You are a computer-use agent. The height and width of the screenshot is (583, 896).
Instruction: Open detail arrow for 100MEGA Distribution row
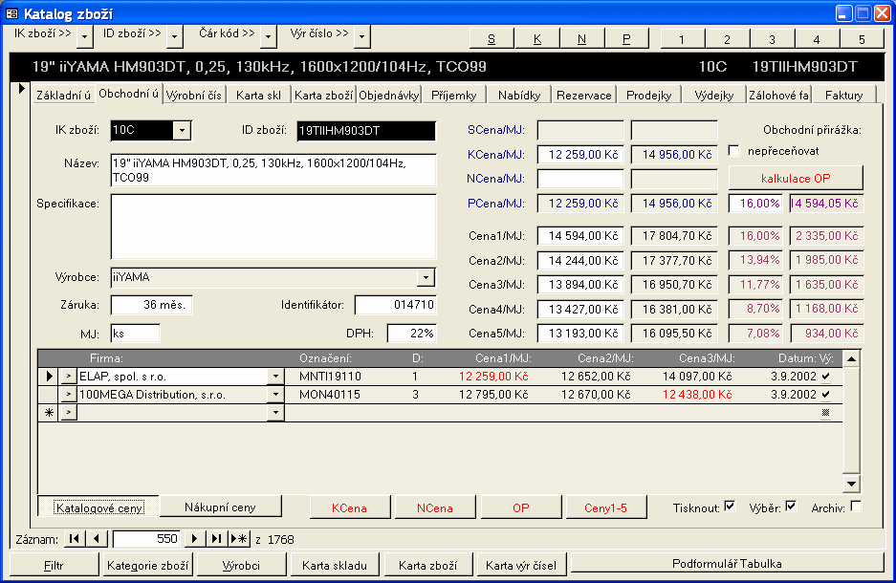pyautogui.click(x=68, y=394)
